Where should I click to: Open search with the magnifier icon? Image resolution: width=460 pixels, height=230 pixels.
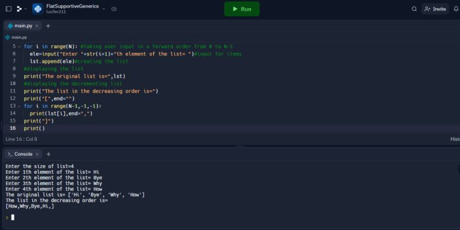414,9
